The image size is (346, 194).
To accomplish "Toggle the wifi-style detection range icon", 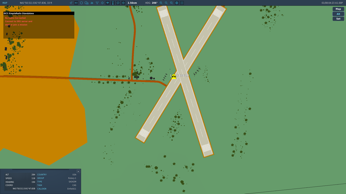I will [108, 3].
